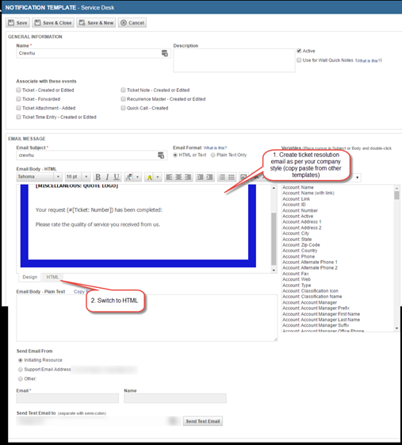Select Plain Text Only email format
402x445 pixels.
[x=212, y=155]
